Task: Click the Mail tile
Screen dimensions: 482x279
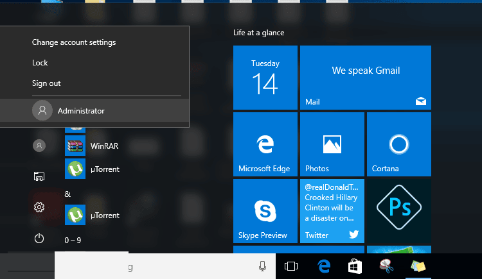Action: [365, 77]
